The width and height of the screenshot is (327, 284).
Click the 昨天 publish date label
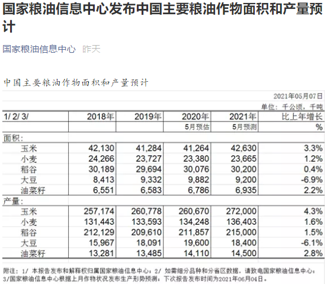pos(91,49)
